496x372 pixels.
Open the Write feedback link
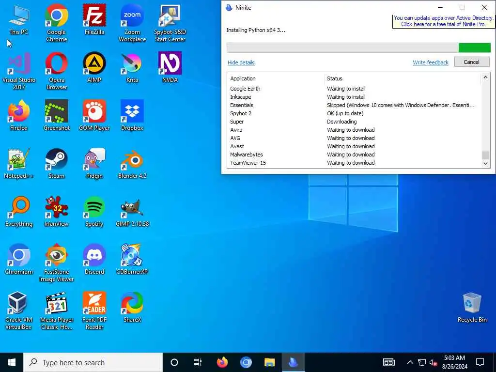click(431, 62)
